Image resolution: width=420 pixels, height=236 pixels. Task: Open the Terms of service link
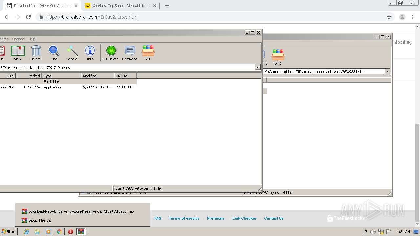click(184, 218)
